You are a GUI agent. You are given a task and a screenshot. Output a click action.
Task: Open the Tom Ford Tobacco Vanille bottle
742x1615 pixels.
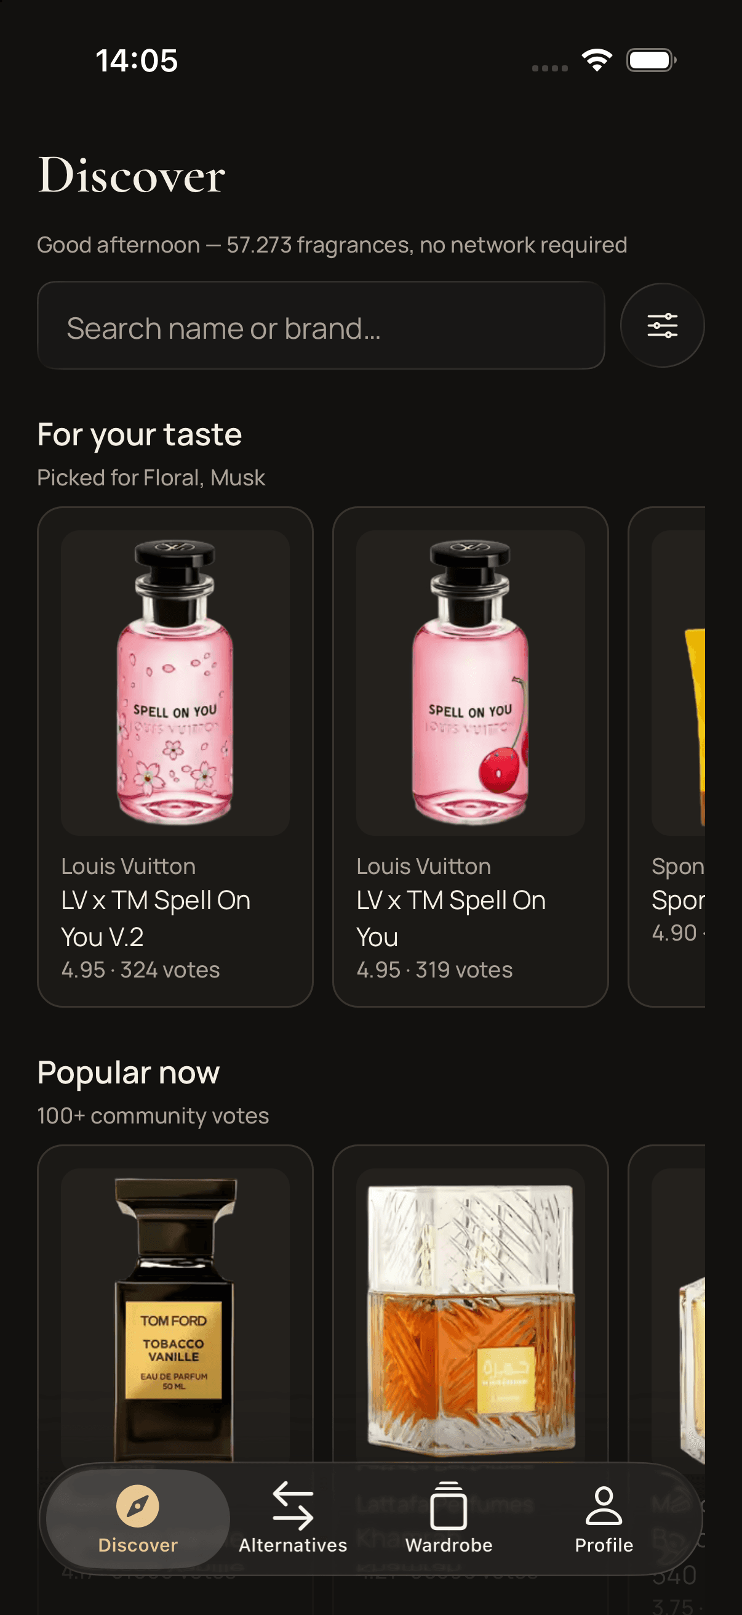(x=175, y=1317)
